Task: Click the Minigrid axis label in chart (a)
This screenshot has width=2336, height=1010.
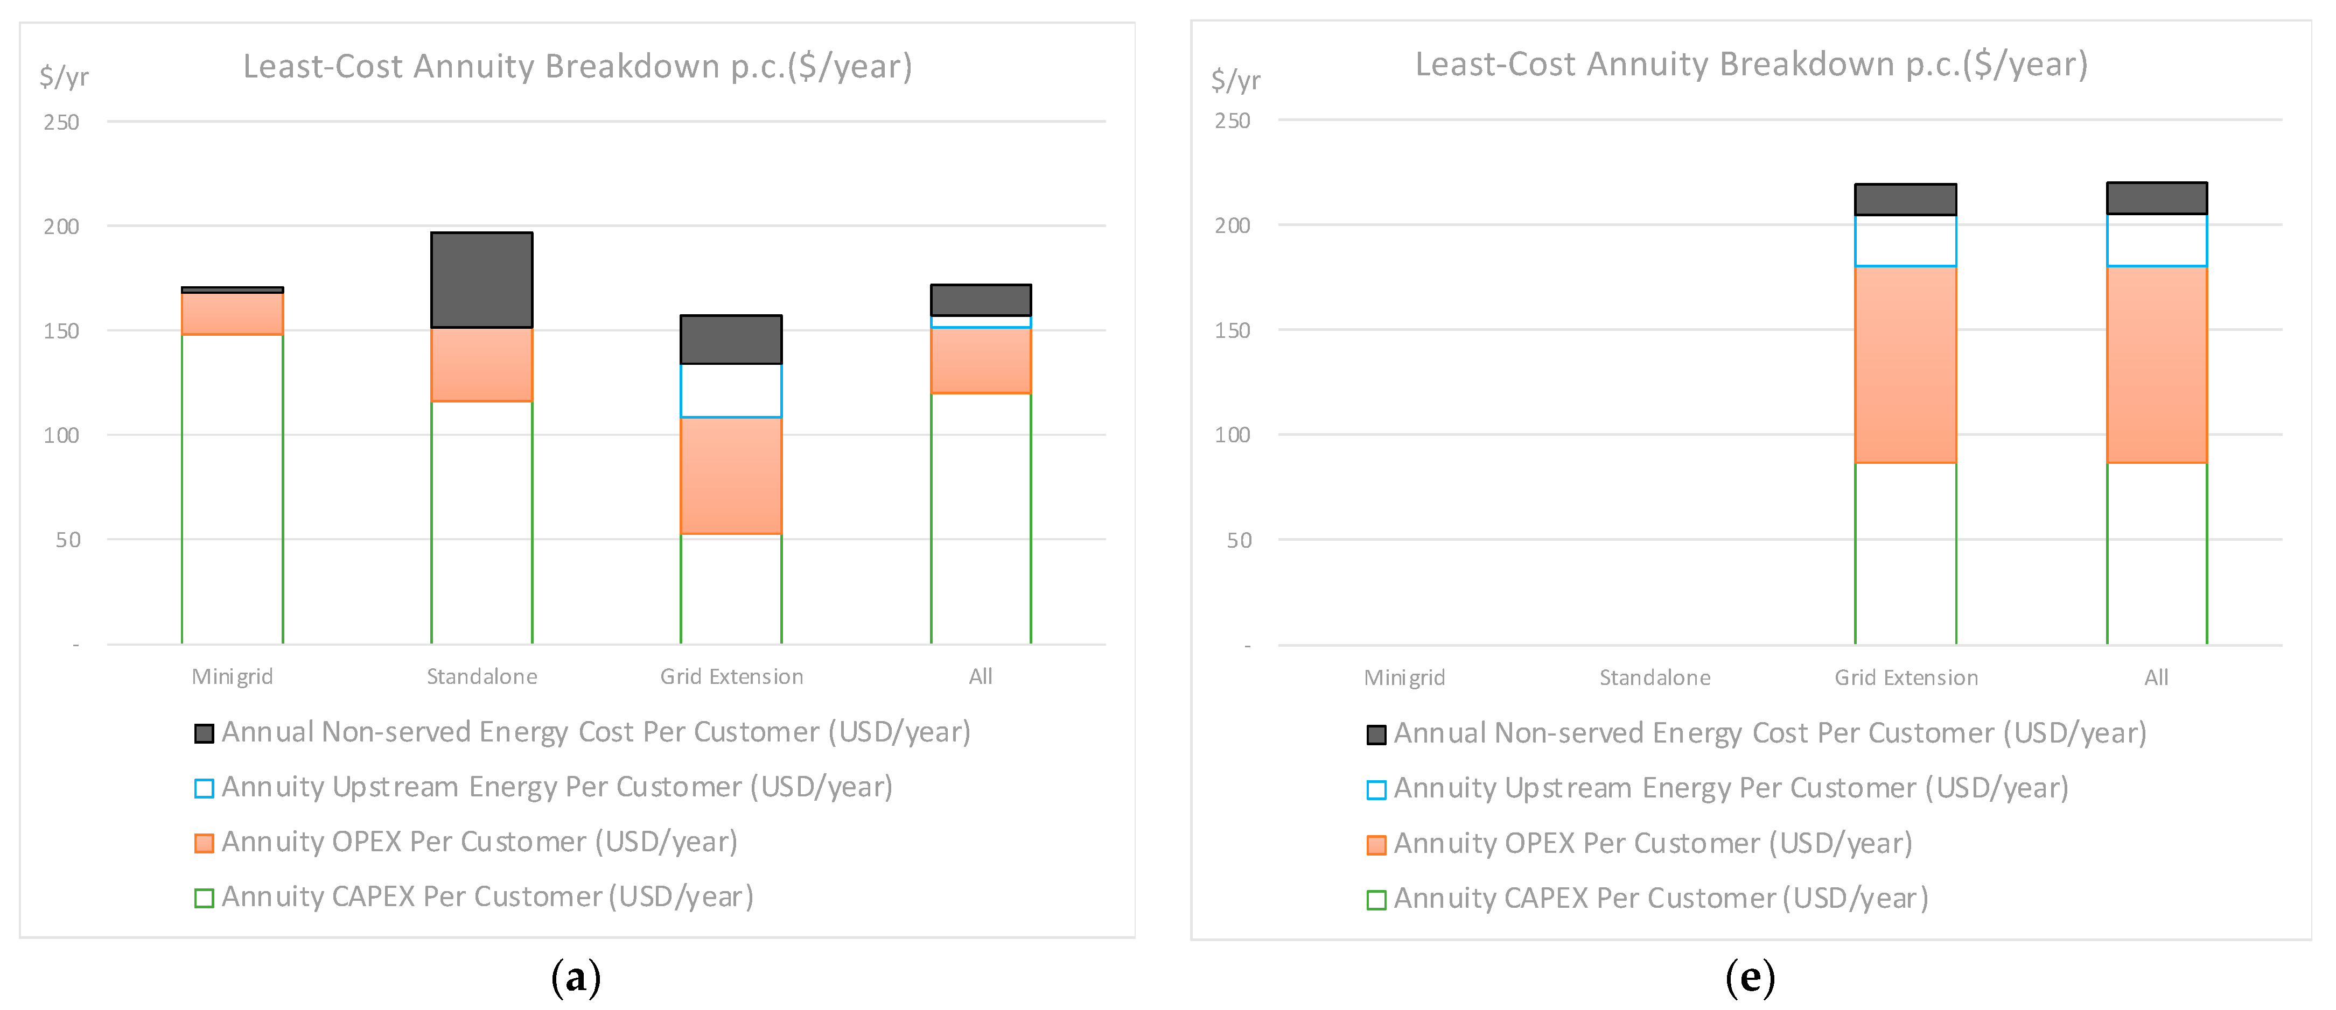Action: point(232,677)
